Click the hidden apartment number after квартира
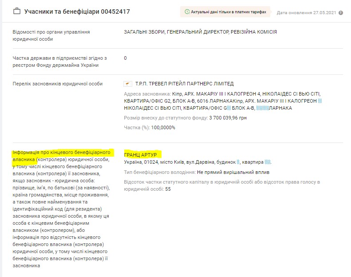The image size is (351, 277). [x=268, y=162]
